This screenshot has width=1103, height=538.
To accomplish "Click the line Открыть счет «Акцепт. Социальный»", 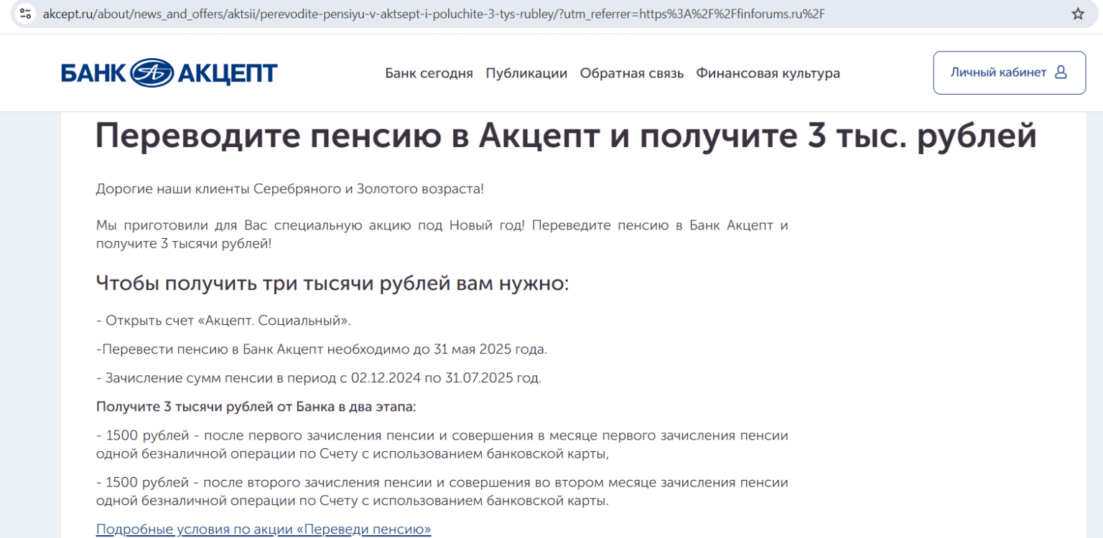I will (223, 320).
